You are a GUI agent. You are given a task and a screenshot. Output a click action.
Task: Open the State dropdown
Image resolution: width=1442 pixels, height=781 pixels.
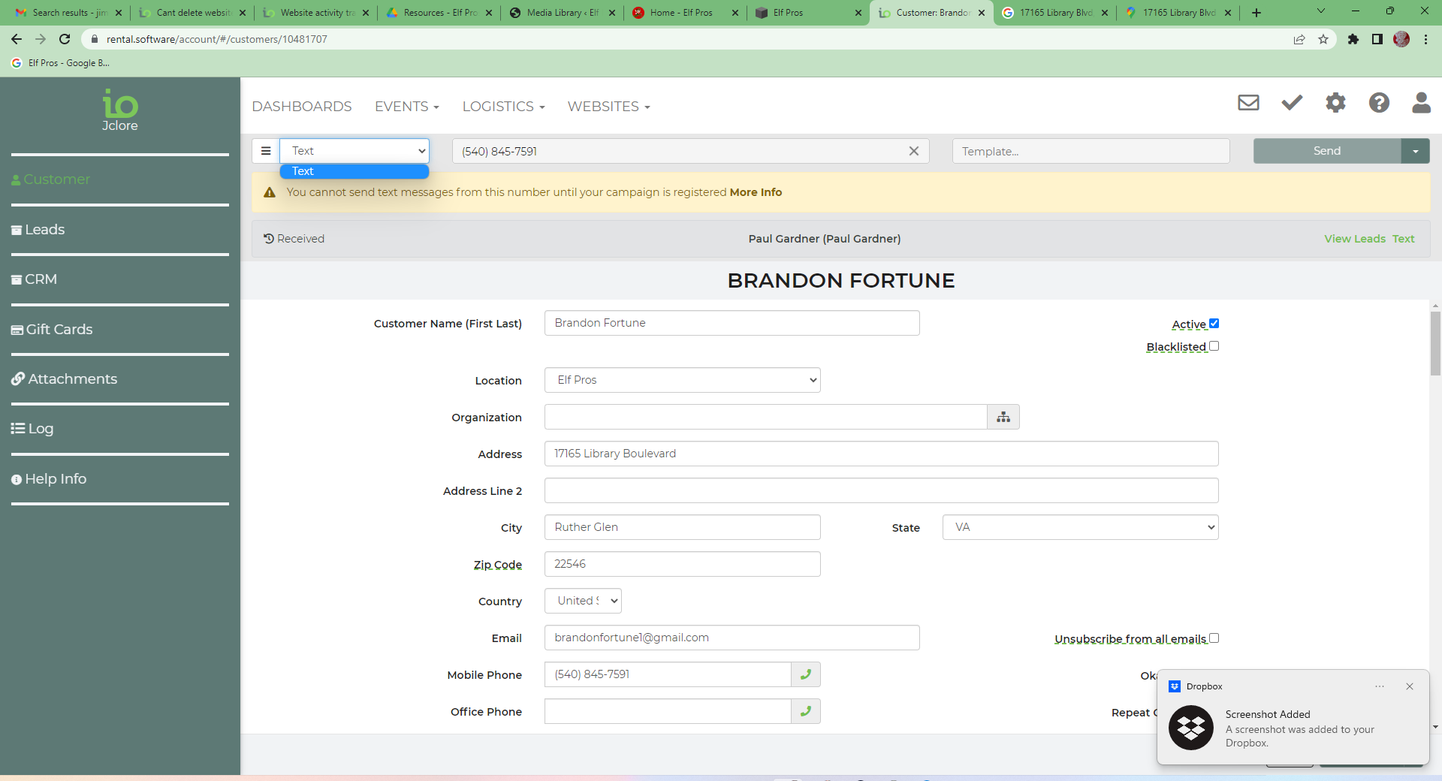pos(1080,527)
